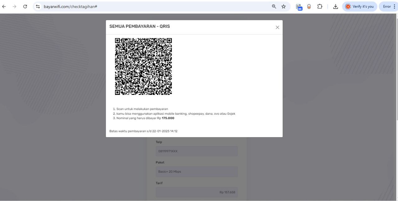Screen dimensions: 398x201
Task: Go back to the previous page
Action: (4, 7)
